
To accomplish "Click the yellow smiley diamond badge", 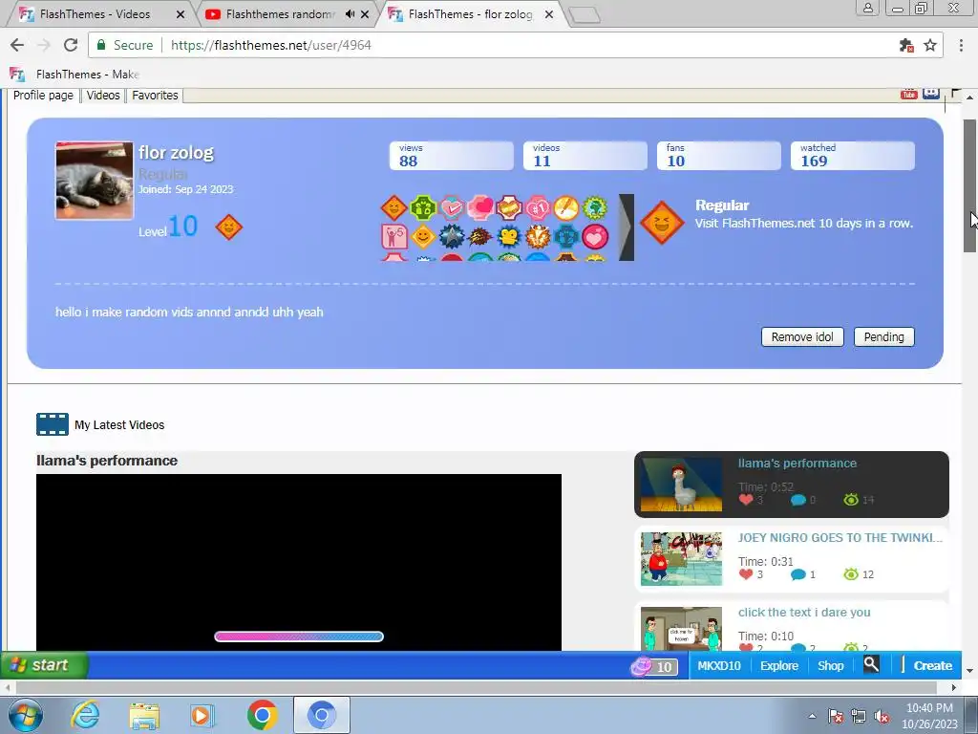I will pos(423,237).
